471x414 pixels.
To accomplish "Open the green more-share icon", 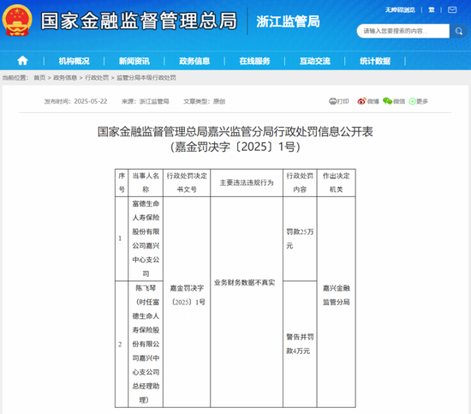I will 413,102.
